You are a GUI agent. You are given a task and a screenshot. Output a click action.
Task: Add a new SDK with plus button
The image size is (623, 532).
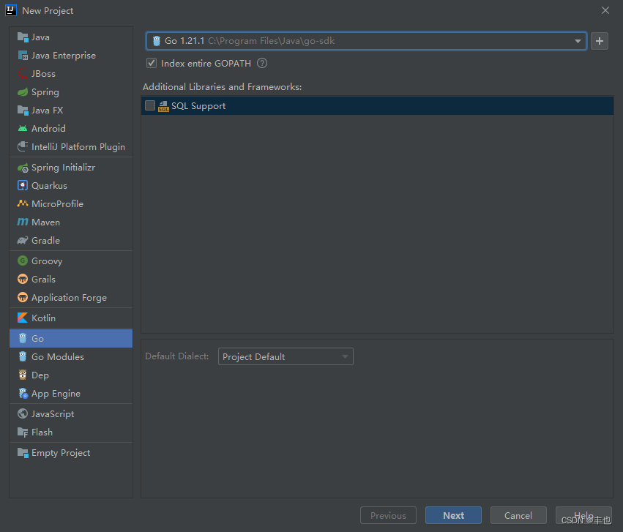[x=599, y=41]
